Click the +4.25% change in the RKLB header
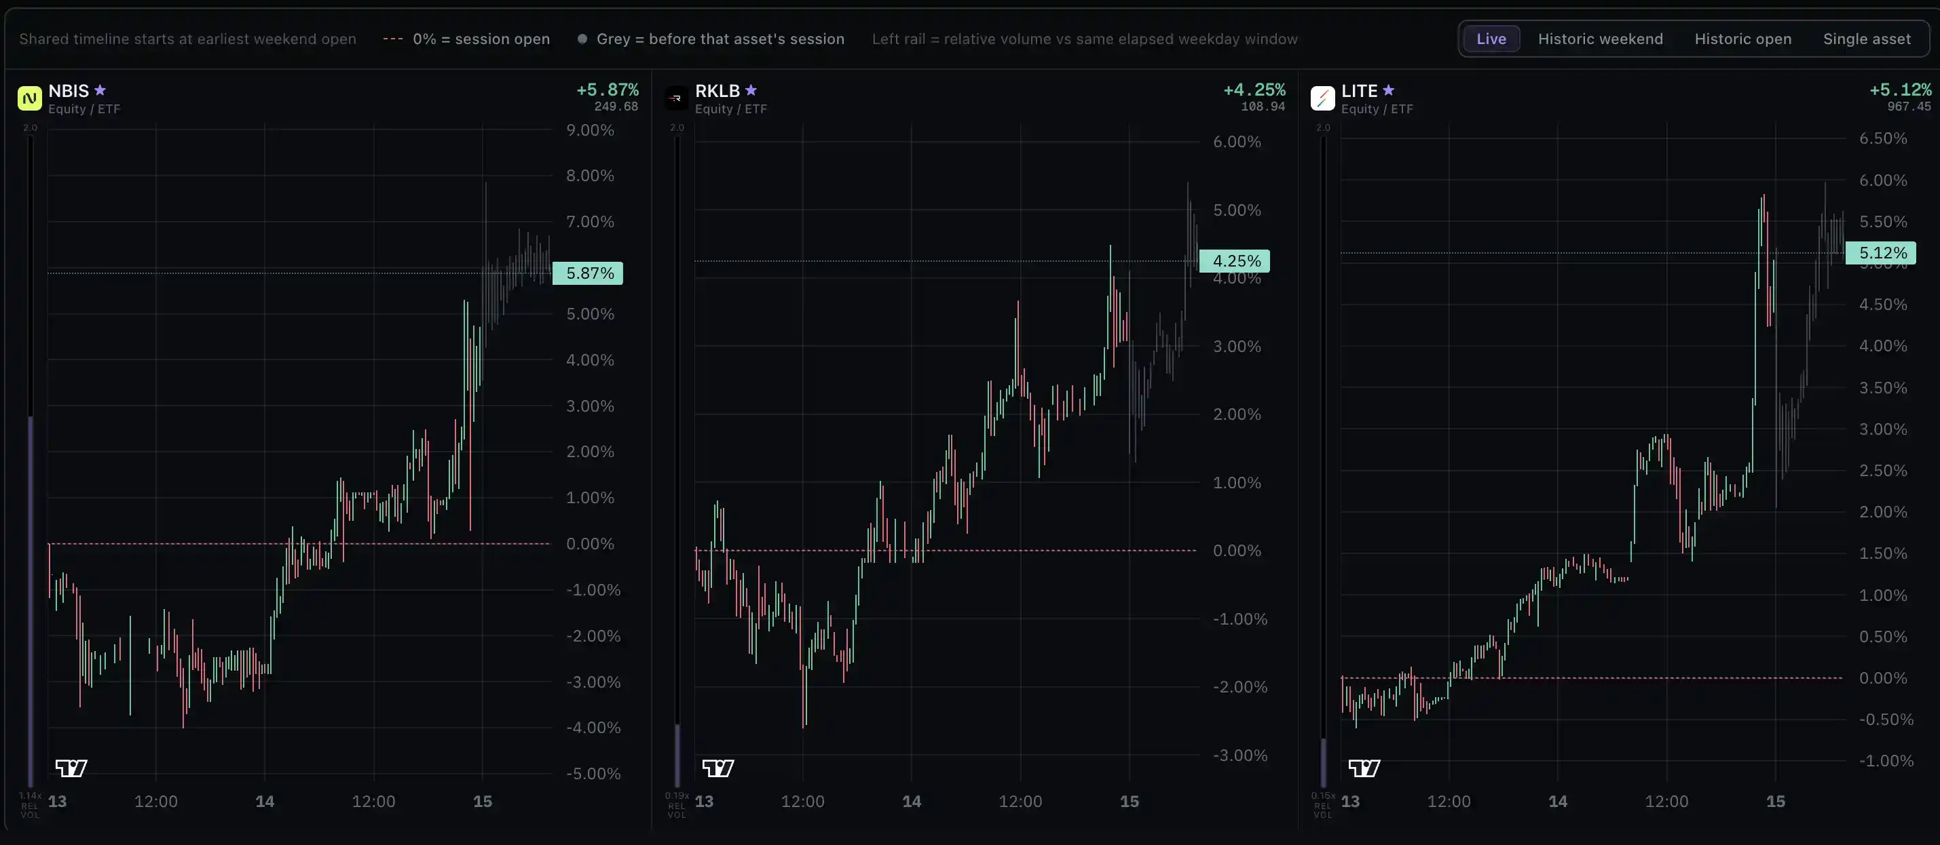This screenshot has width=1940, height=845. (x=1254, y=90)
